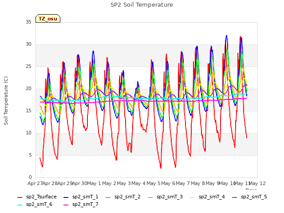The width and height of the screenshot is (284, 213).
Task: Click the 20 y-axis tick label
Action: [x=28, y=89]
